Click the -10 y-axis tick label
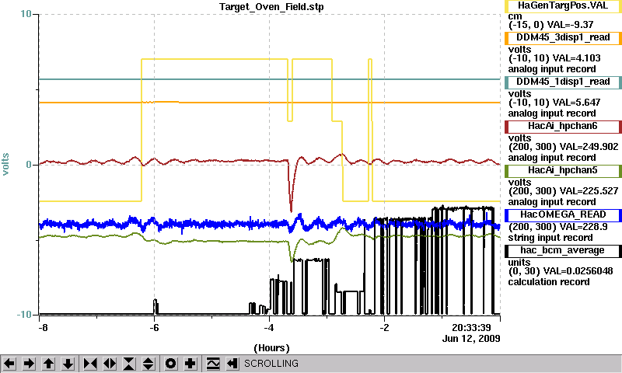Screen dimensions: 622x373 pos(24,315)
